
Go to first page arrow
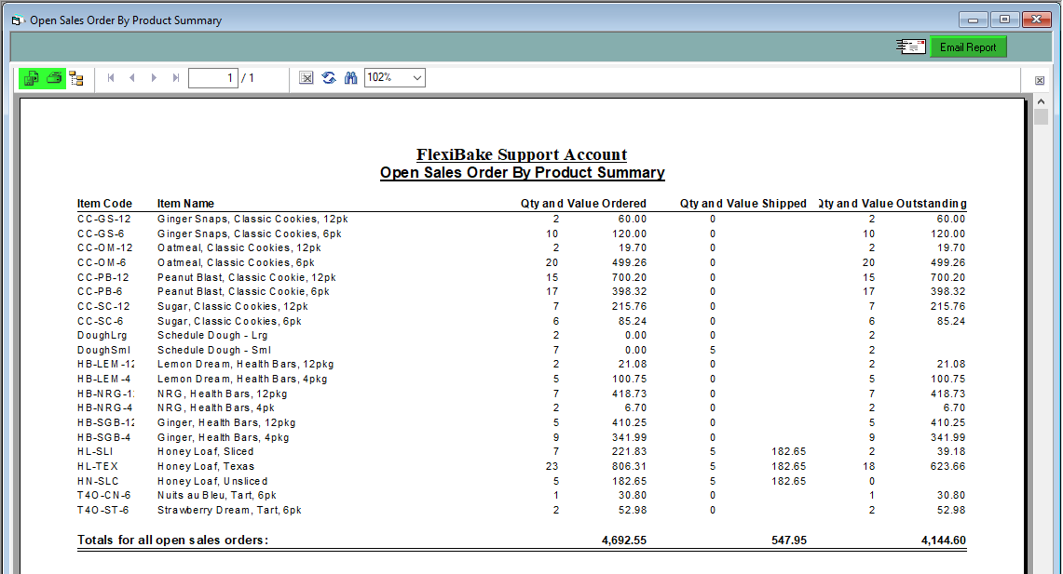[x=111, y=78]
